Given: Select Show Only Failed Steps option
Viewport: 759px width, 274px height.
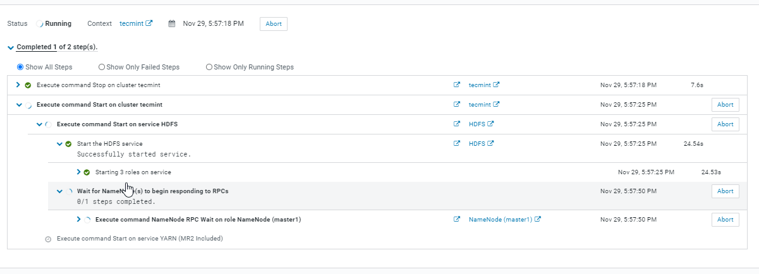Looking at the screenshot, I should [102, 67].
